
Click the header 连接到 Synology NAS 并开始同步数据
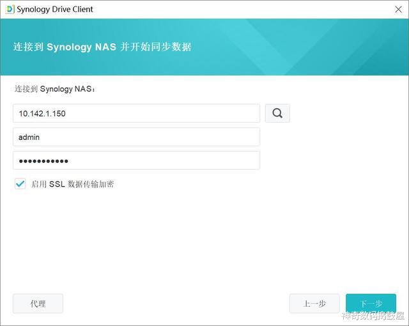coord(102,47)
